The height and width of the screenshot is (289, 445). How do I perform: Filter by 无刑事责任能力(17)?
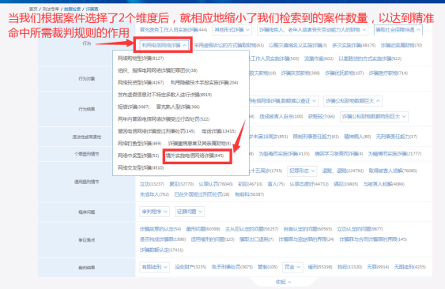(x=397, y=137)
